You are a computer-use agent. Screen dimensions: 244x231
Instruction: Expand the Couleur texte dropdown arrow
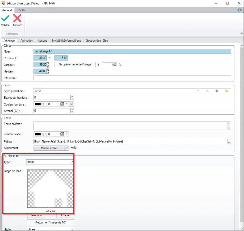[67, 134]
